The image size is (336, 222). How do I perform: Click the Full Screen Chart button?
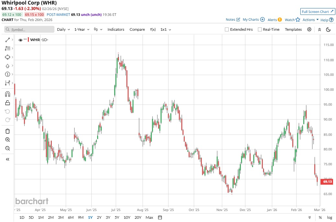tap(318, 12)
